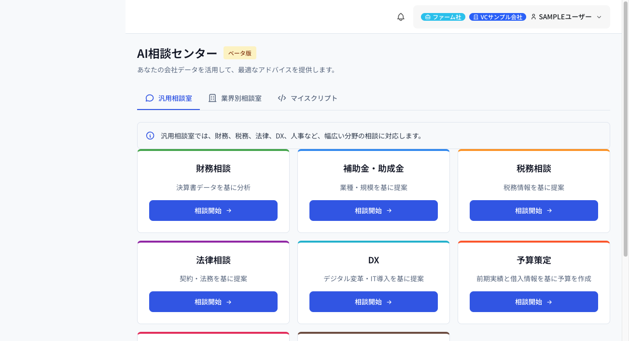Viewport: 629px width, 341px height.
Task: Click the info icon in the blue notice banner
Action: coord(150,136)
